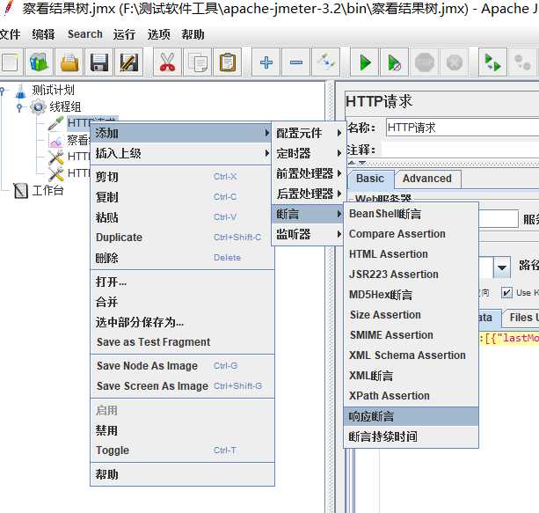Image resolution: width=539 pixels, height=513 pixels.
Task: Click the 测试计划 flask icon
Action: point(20,91)
